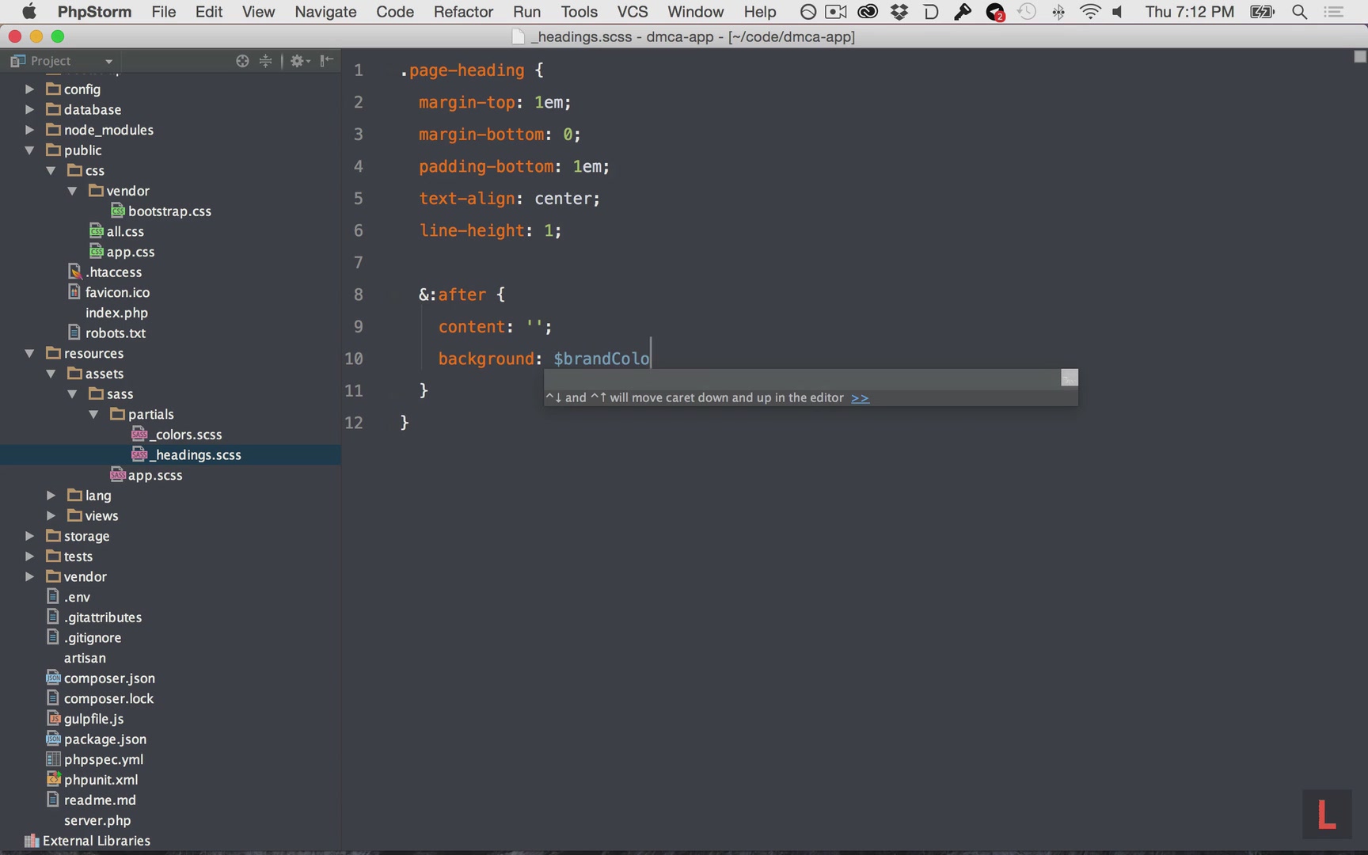Viewport: 1368px width, 855px height.
Task: Collapse the css folder
Action: click(x=51, y=170)
